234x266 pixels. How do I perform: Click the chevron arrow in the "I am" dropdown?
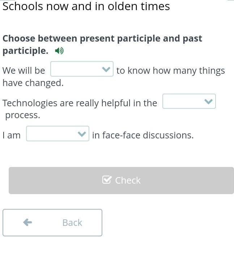(82, 134)
